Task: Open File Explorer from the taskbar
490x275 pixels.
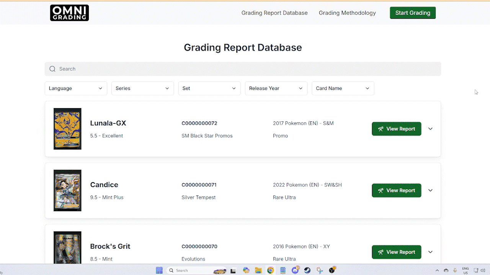Action: (x=258, y=270)
